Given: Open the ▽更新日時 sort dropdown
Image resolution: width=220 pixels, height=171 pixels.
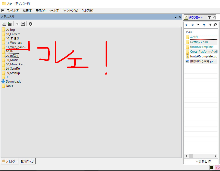Looking at the screenshot, I should tap(203, 161).
